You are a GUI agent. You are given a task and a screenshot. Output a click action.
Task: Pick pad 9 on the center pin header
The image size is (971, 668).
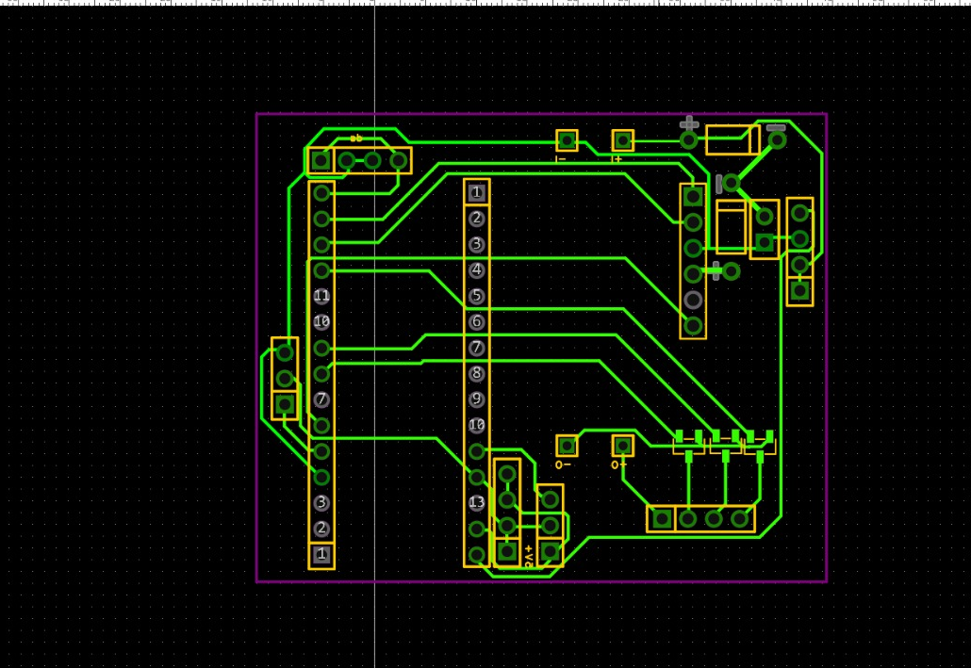[476, 399]
